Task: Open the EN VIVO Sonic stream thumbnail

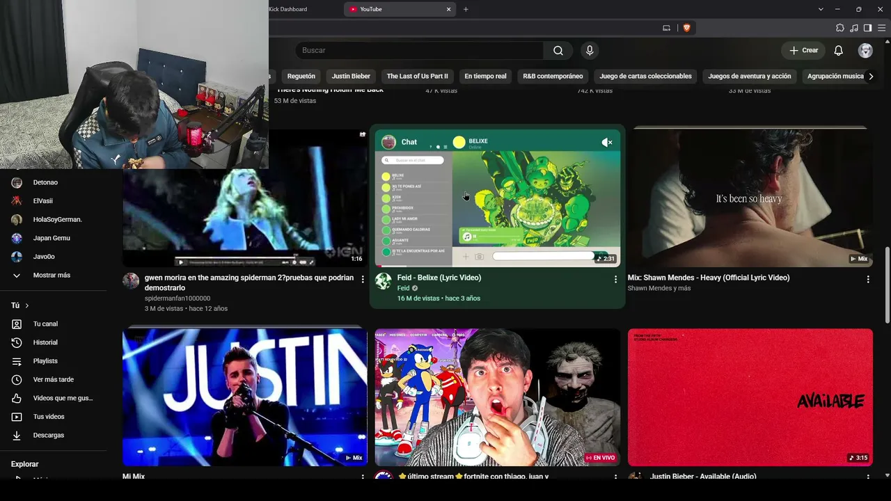Action: 497,397
